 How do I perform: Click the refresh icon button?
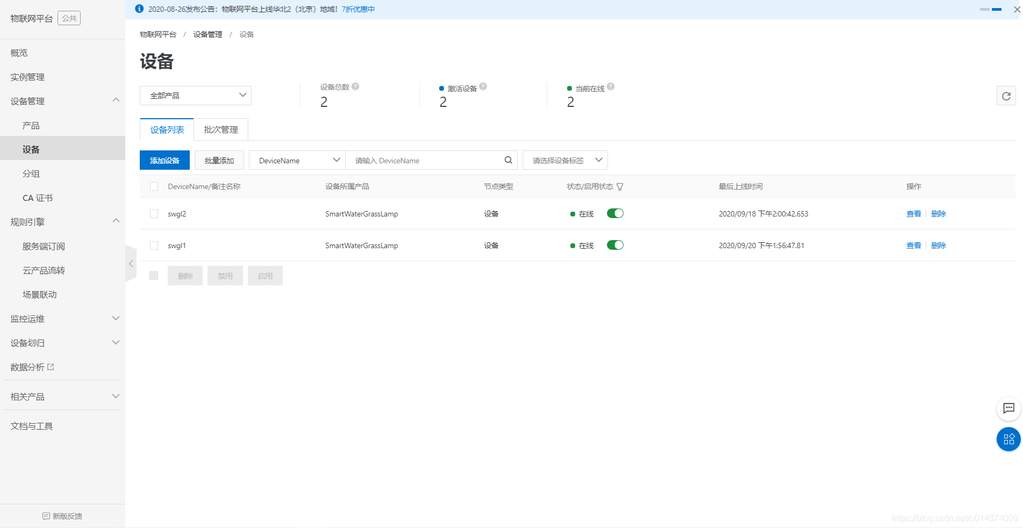[x=1006, y=96]
